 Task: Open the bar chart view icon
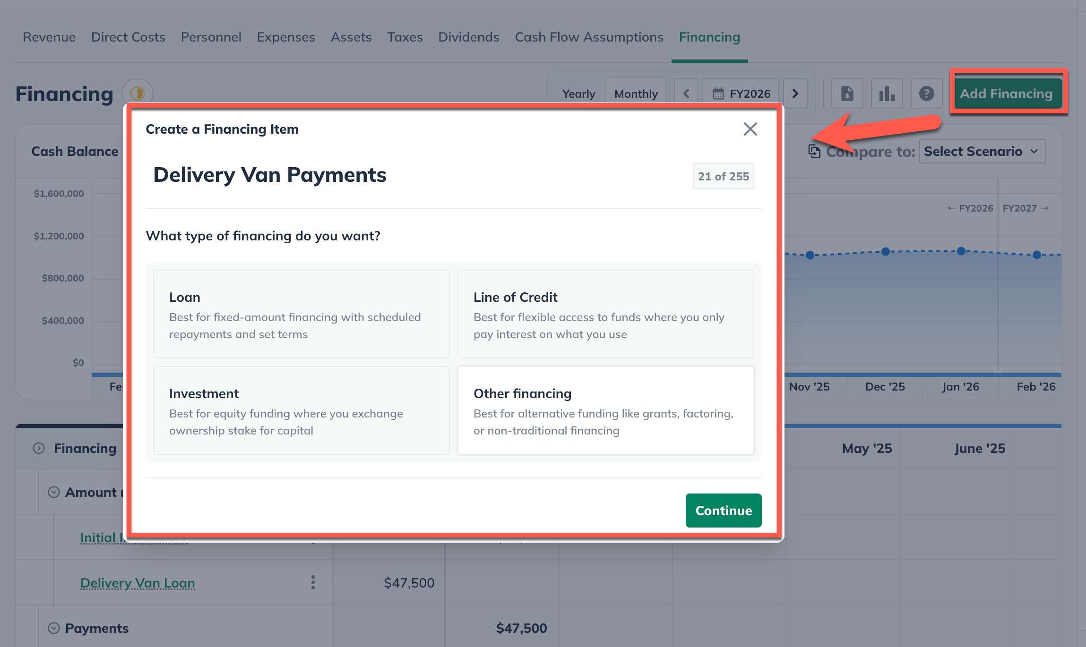(x=887, y=94)
